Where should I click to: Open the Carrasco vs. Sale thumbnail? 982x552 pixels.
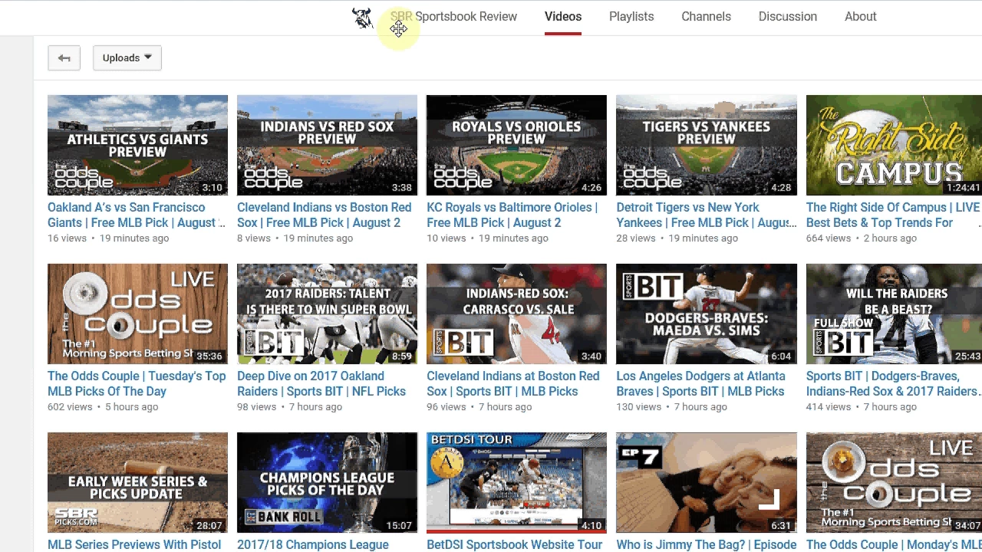pyautogui.click(x=516, y=314)
